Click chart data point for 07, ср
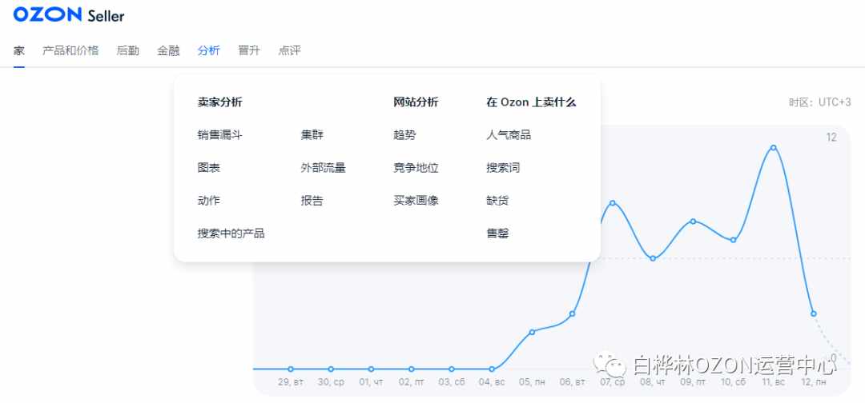Viewport: 865px width, 403px height. click(613, 203)
